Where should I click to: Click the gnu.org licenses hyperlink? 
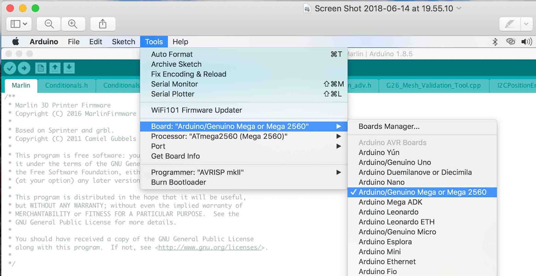(x=209, y=248)
